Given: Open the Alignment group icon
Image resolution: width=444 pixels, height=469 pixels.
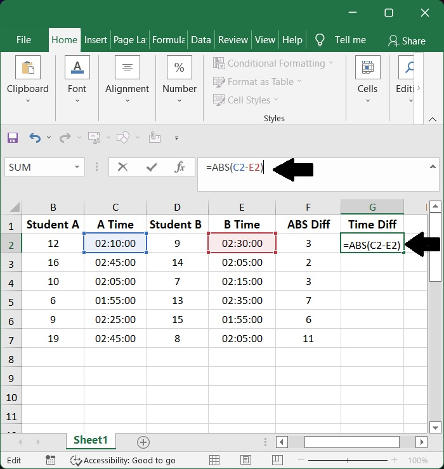Looking at the screenshot, I should (x=127, y=67).
